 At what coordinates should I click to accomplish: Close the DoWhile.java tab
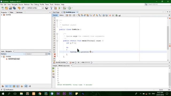(77, 12)
